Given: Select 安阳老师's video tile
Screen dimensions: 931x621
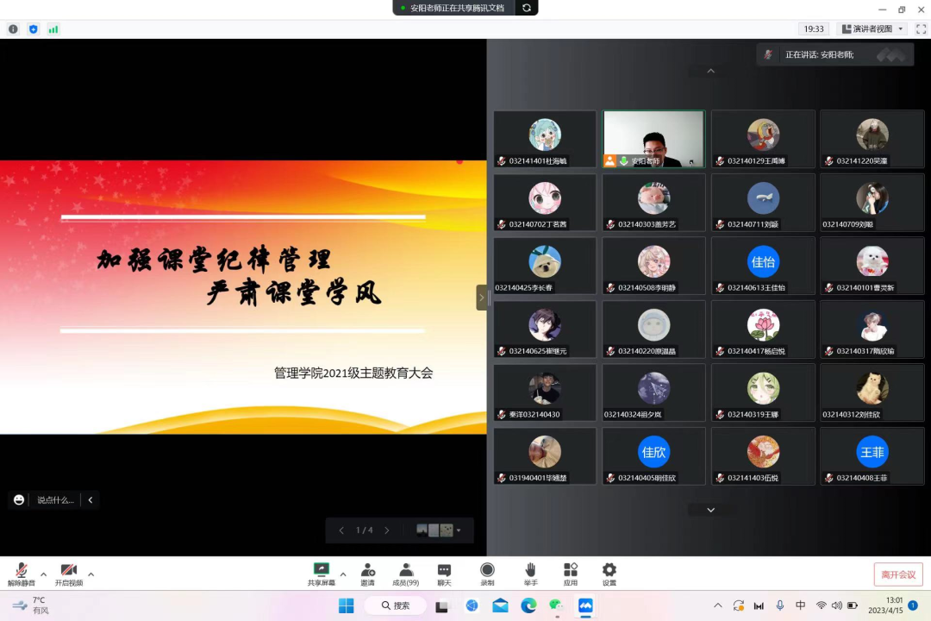Looking at the screenshot, I should [x=653, y=139].
